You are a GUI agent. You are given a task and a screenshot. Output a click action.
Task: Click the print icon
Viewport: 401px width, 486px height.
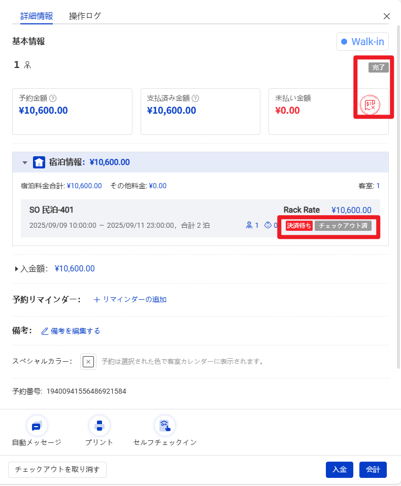pyautogui.click(x=99, y=426)
